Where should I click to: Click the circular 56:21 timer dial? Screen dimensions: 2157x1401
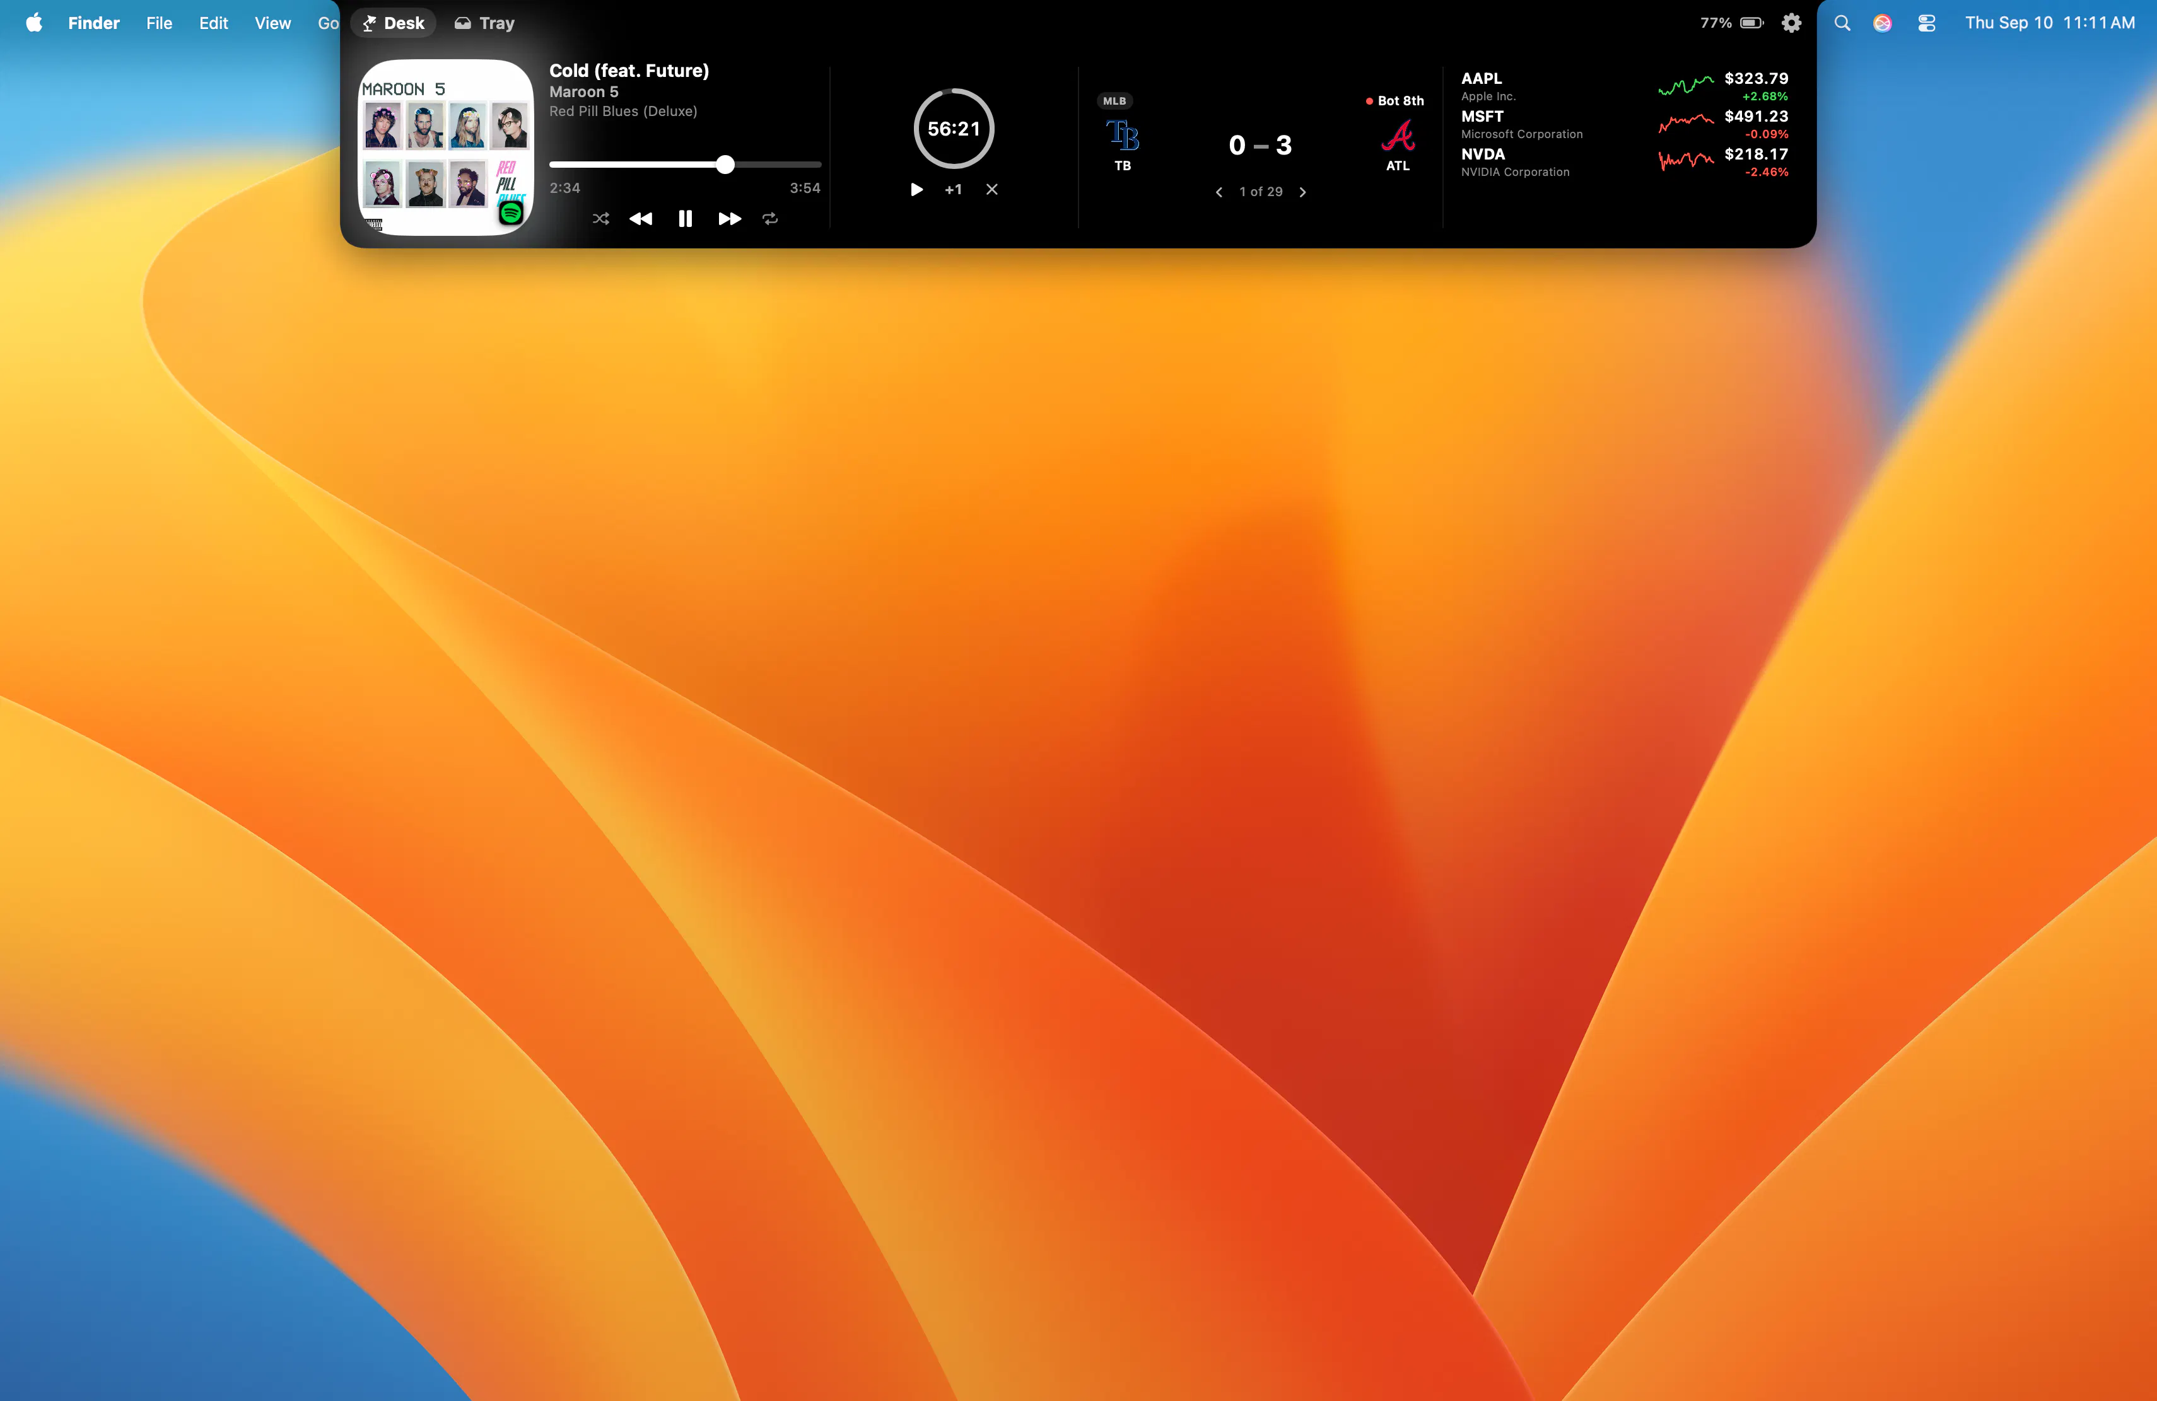[954, 129]
